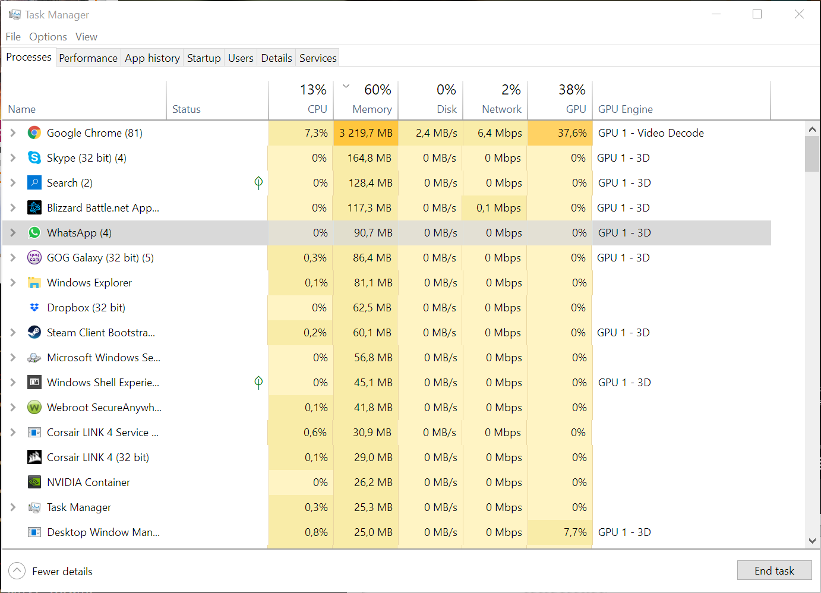Sort processes by the Memory column

(371, 109)
